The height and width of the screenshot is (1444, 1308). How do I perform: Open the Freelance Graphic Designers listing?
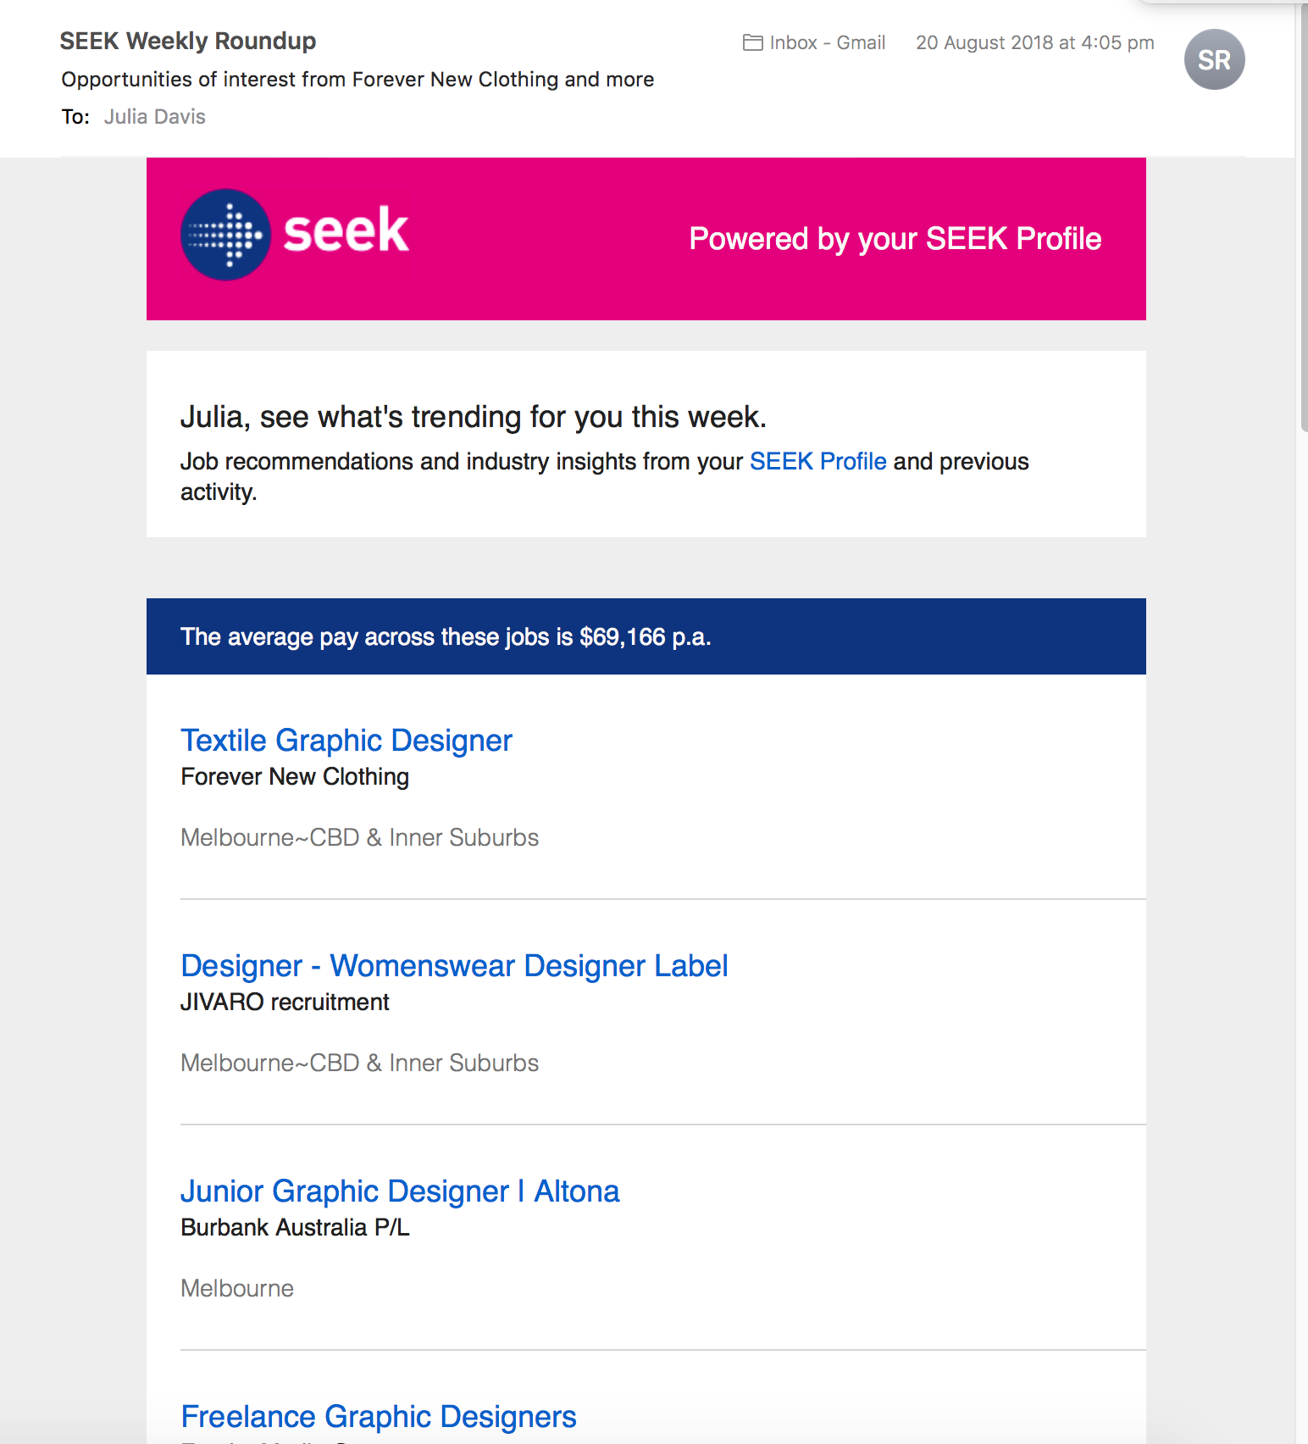(x=379, y=1416)
